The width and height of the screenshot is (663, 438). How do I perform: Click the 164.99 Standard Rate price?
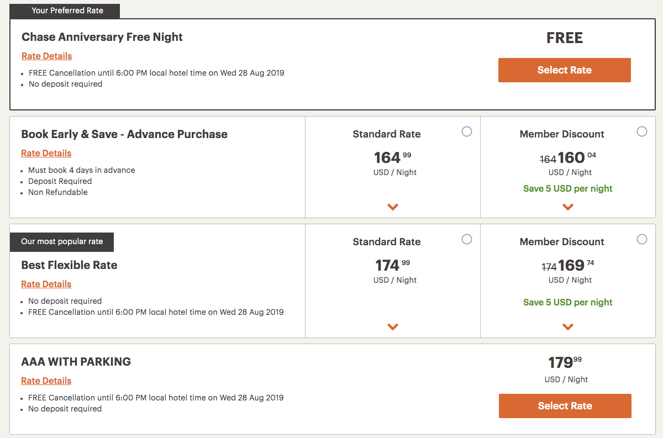392,157
